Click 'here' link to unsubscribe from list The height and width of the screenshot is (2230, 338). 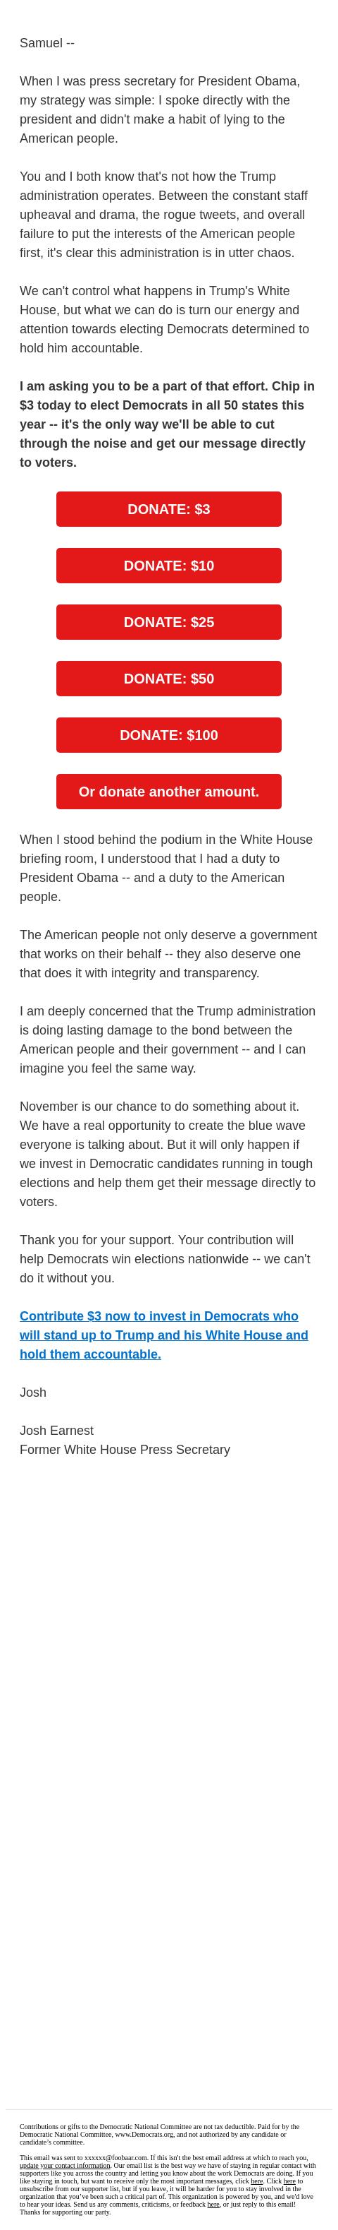[x=289, y=2181]
